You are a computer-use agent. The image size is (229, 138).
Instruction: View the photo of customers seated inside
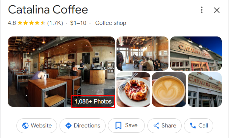tap(142, 53)
